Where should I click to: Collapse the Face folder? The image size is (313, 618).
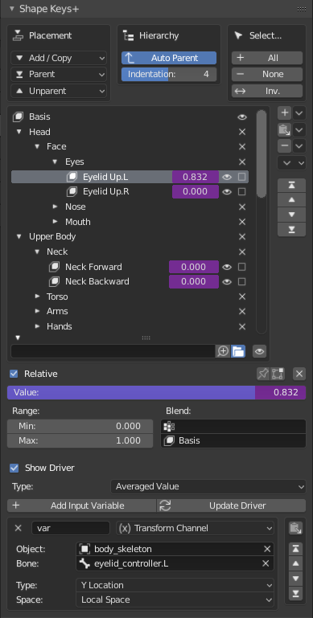pyautogui.click(x=37, y=146)
